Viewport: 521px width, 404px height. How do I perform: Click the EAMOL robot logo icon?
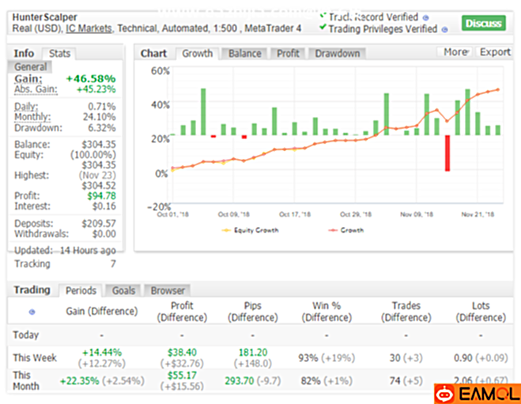point(447,394)
